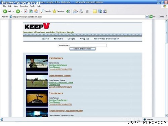
Task: Click the Windows flag logo throbber
Action: point(165,6)
